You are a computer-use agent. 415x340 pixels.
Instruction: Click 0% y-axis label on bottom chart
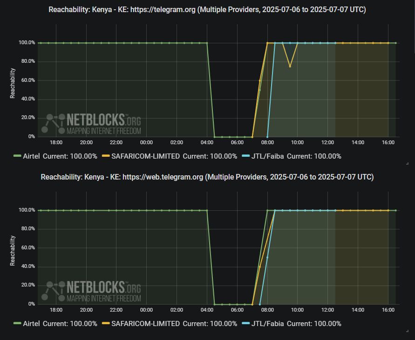click(x=32, y=304)
